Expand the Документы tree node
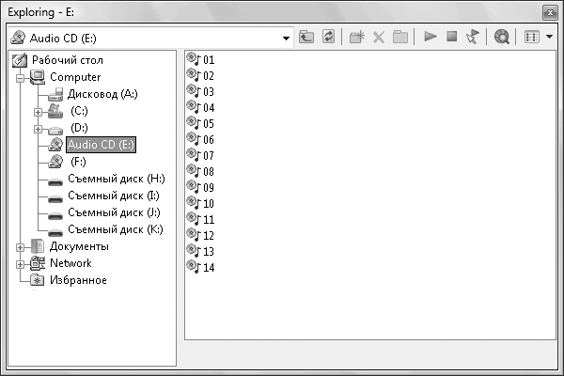The width and height of the screenshot is (564, 376). click(x=20, y=246)
